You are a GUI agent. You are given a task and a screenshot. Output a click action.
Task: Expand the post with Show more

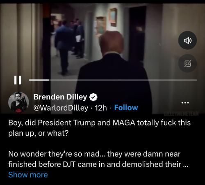click(28, 175)
